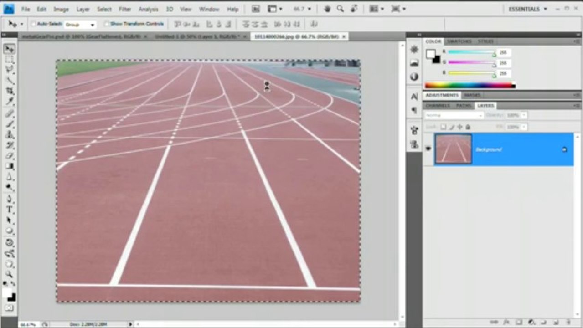
Task: Open the layer Fill dropdown arrow
Action: [x=524, y=127]
